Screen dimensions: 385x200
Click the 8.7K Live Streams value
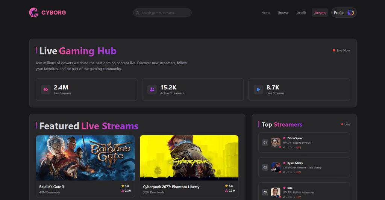tap(273, 87)
